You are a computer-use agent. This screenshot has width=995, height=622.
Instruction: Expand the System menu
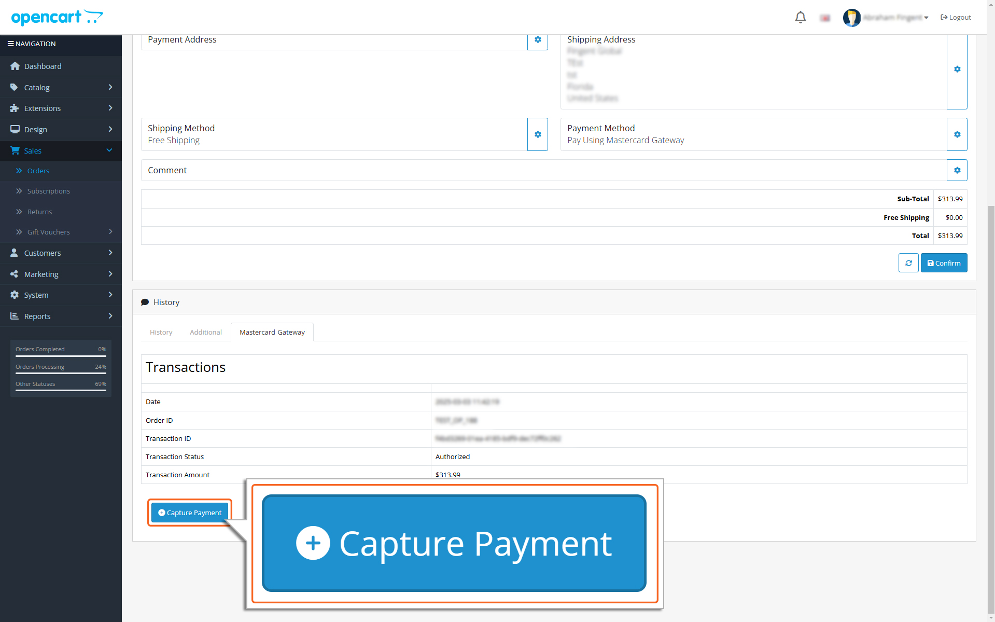(61, 295)
